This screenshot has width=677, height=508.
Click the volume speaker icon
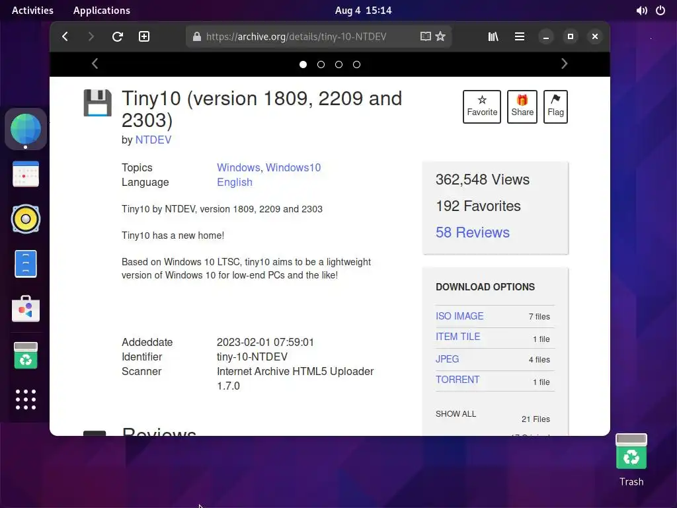point(641,11)
